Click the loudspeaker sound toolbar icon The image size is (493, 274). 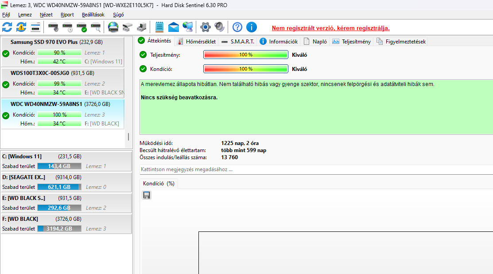[219, 27]
